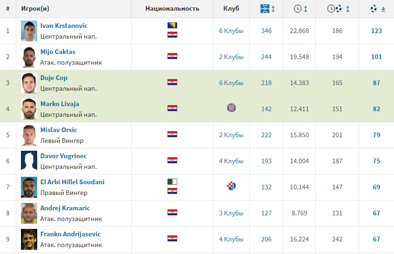This screenshot has width=394, height=254.
Task: Click Ivan Krstanovic's goal total 123
Action: [376, 31]
